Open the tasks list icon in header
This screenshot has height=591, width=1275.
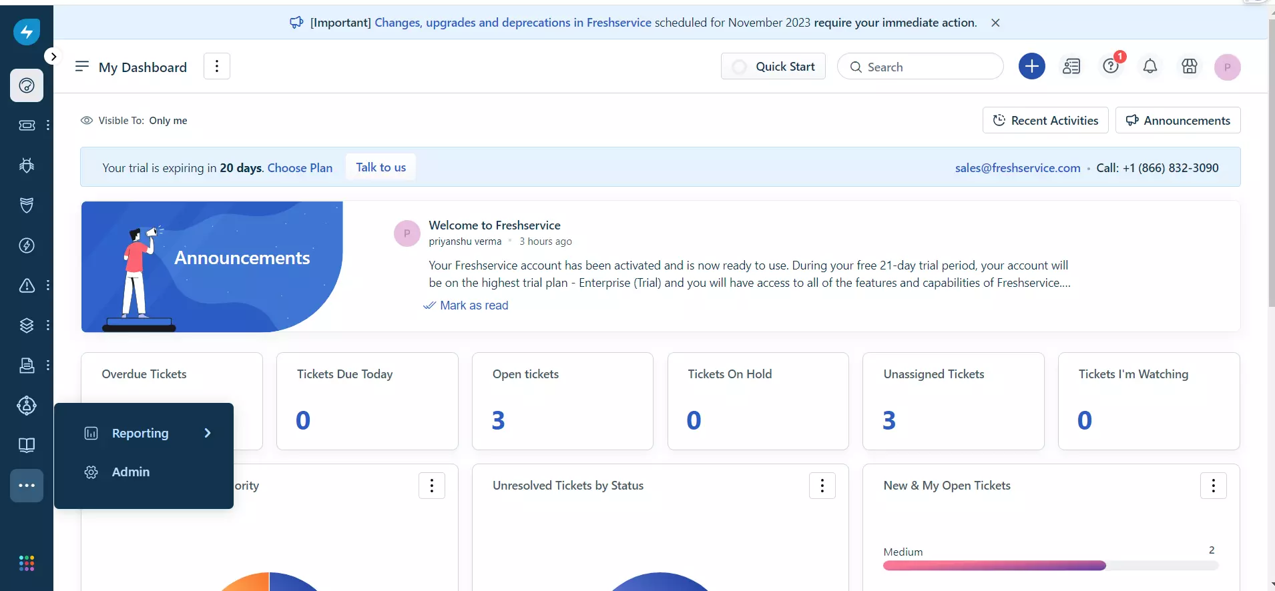[1071, 66]
